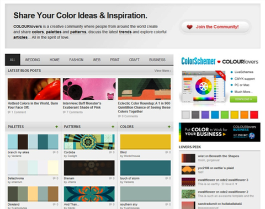Image resolution: width=265 pixels, height=209 pixels.
Task: Click comment icon next to And Than...
Action: (x=110, y=205)
